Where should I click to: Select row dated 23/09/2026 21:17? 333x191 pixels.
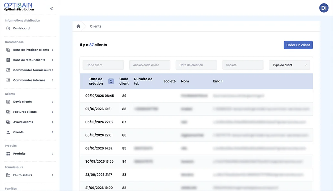click(196, 175)
